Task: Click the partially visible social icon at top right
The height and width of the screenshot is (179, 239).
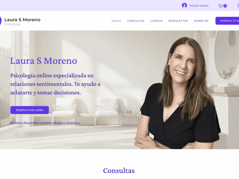Action: [x=238, y=6]
